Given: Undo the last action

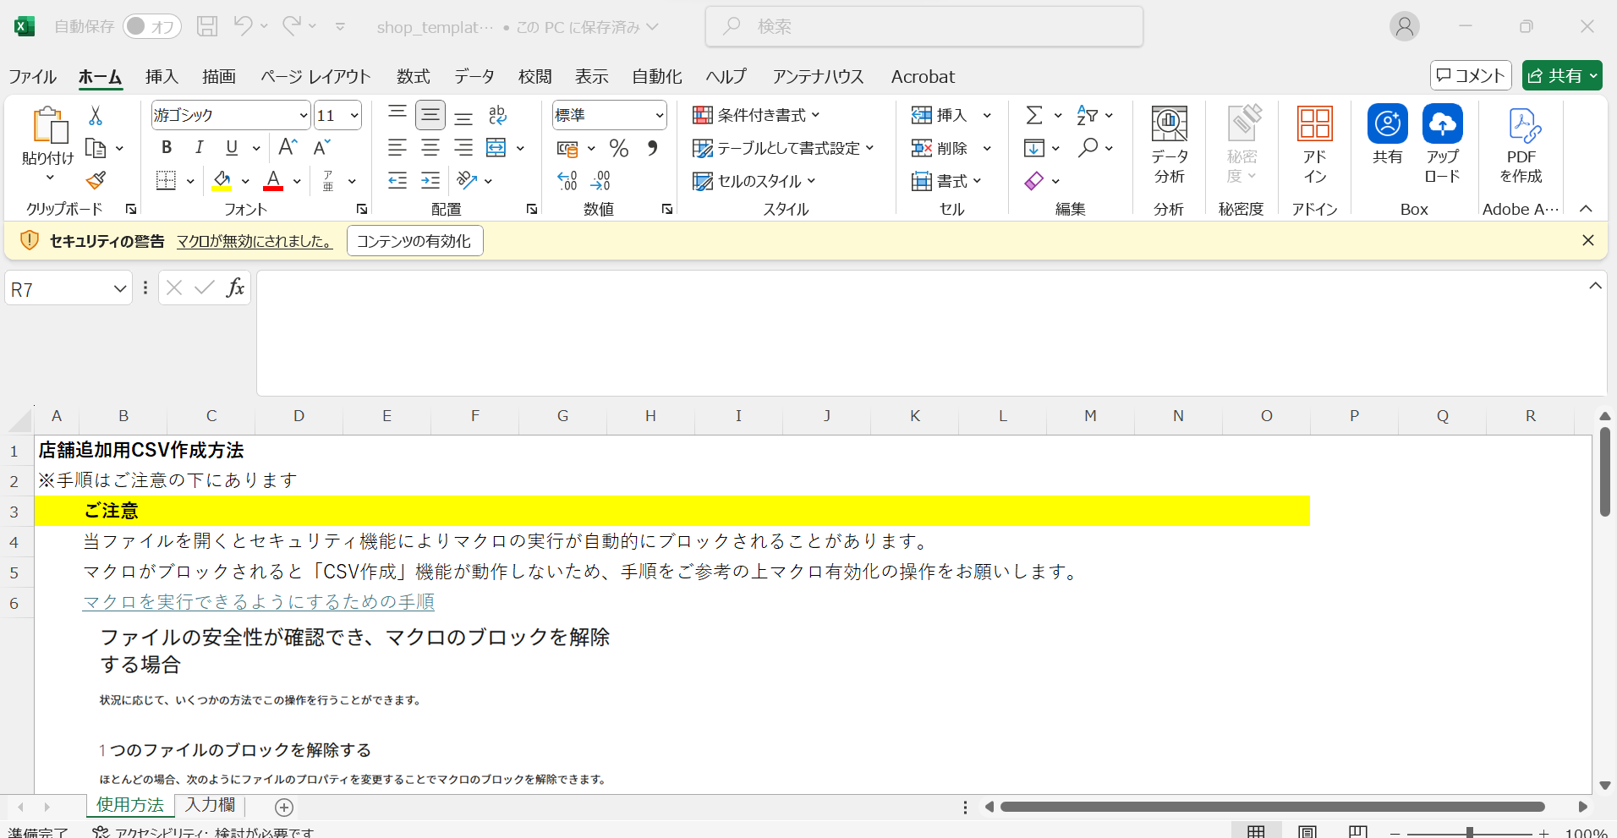Looking at the screenshot, I should (243, 26).
